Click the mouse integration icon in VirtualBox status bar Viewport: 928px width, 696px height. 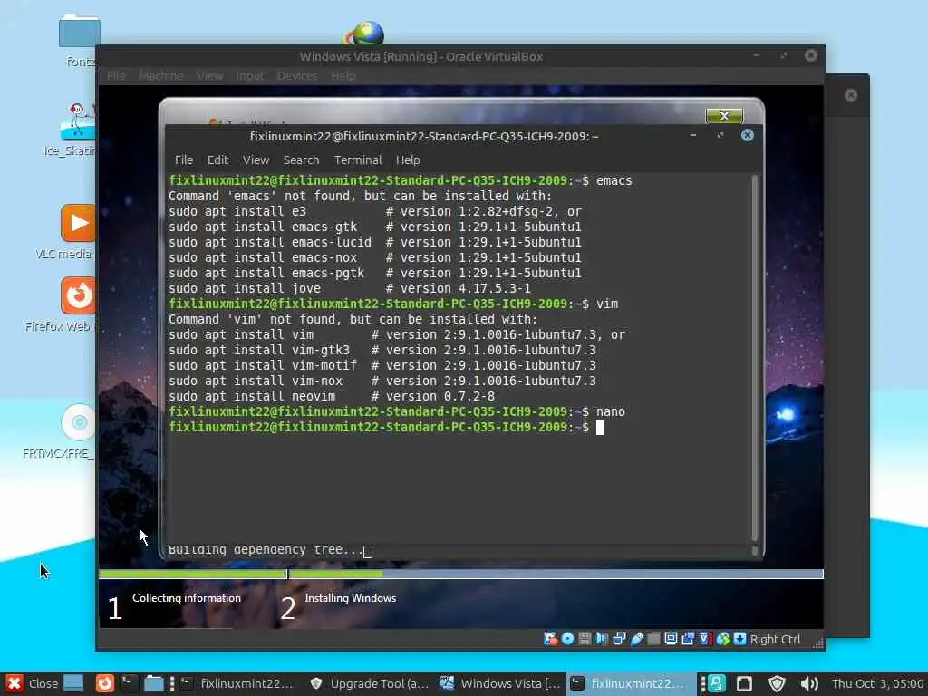coord(722,639)
